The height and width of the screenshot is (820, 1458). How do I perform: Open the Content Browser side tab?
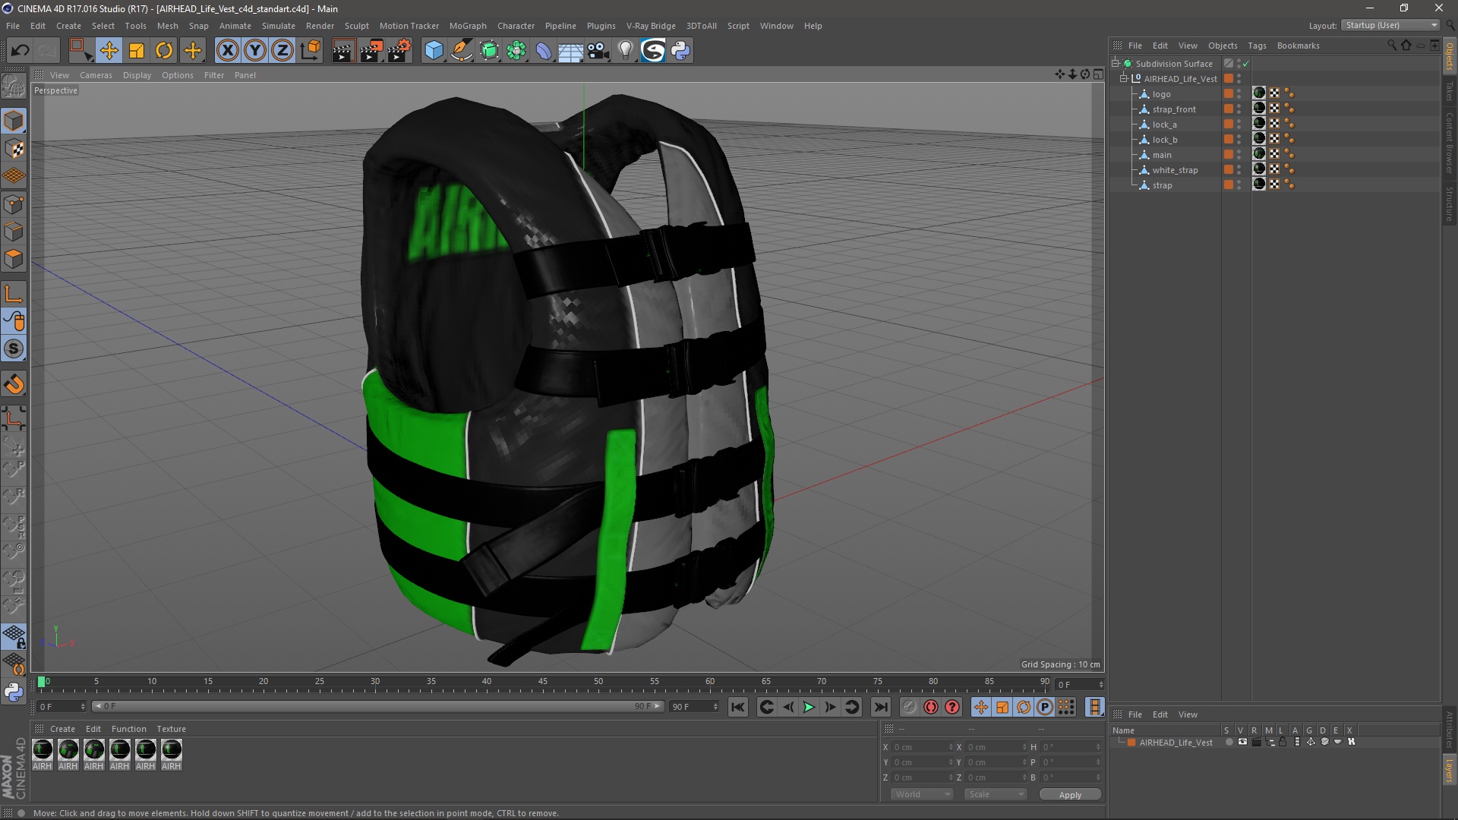click(x=1450, y=143)
